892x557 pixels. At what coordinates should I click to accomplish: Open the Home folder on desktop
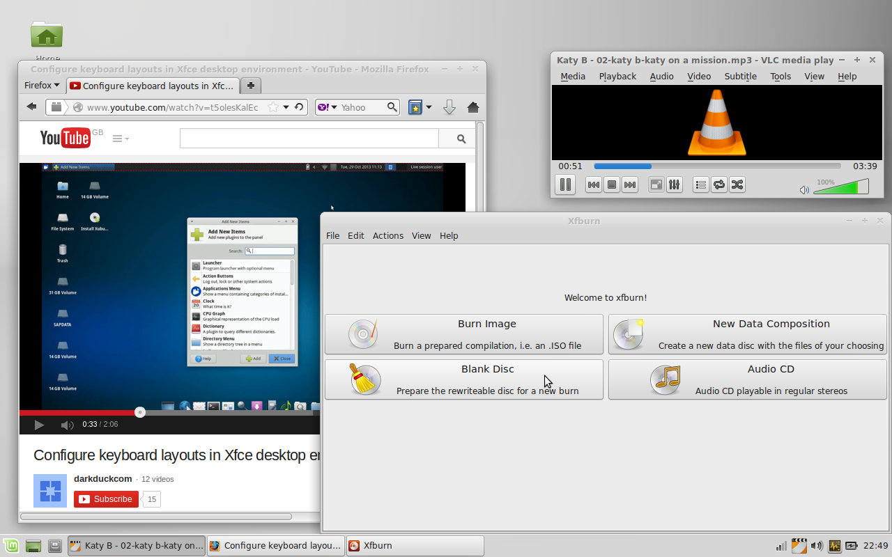click(x=47, y=40)
